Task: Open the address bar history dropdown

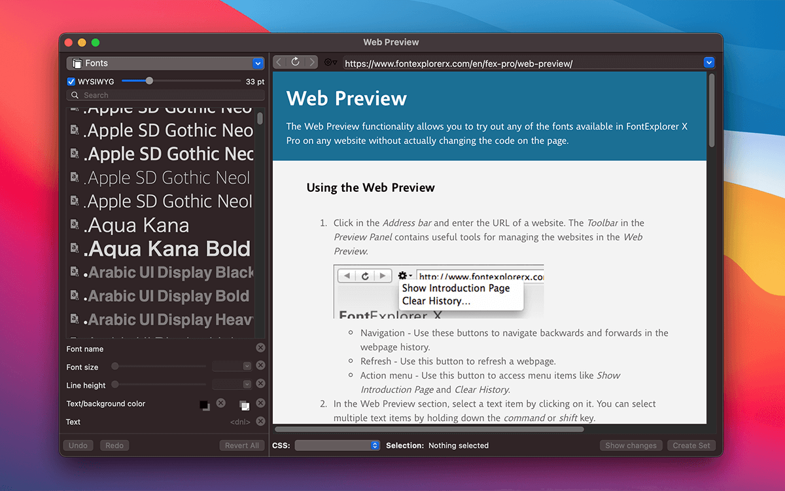Action: (708, 63)
